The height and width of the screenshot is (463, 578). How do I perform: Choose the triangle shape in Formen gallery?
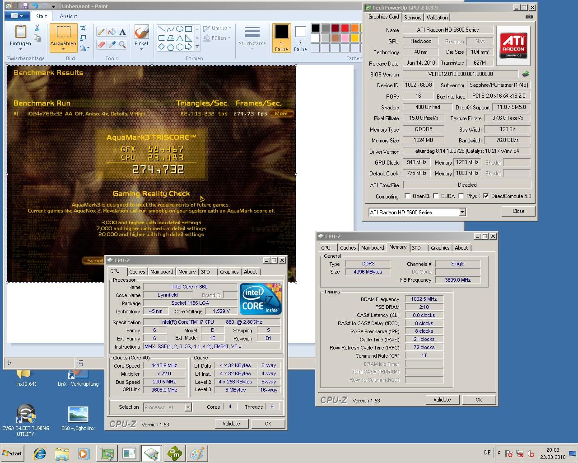(x=179, y=38)
